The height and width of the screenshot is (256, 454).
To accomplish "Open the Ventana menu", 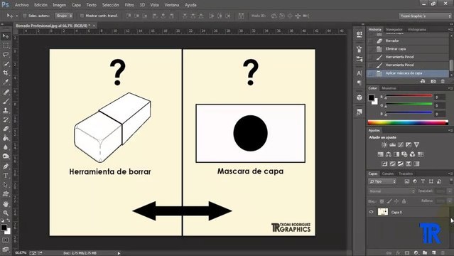I will pos(172,5).
